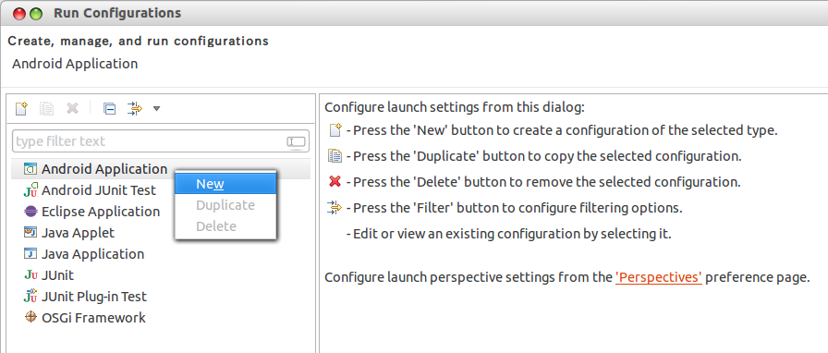
Task: Select the Android JUnit Test entry
Action: [x=90, y=190]
